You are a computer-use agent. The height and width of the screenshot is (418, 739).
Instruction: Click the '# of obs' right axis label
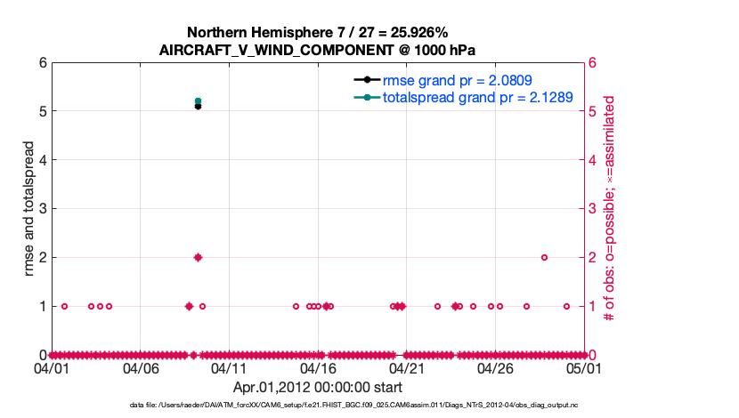pyautogui.click(x=610, y=208)
